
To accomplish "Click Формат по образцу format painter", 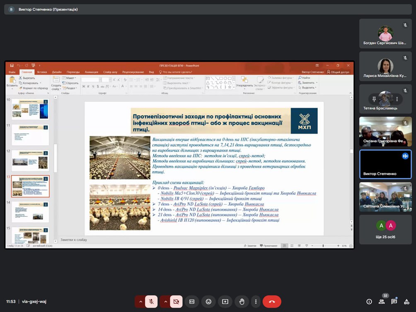I will 34,88.
